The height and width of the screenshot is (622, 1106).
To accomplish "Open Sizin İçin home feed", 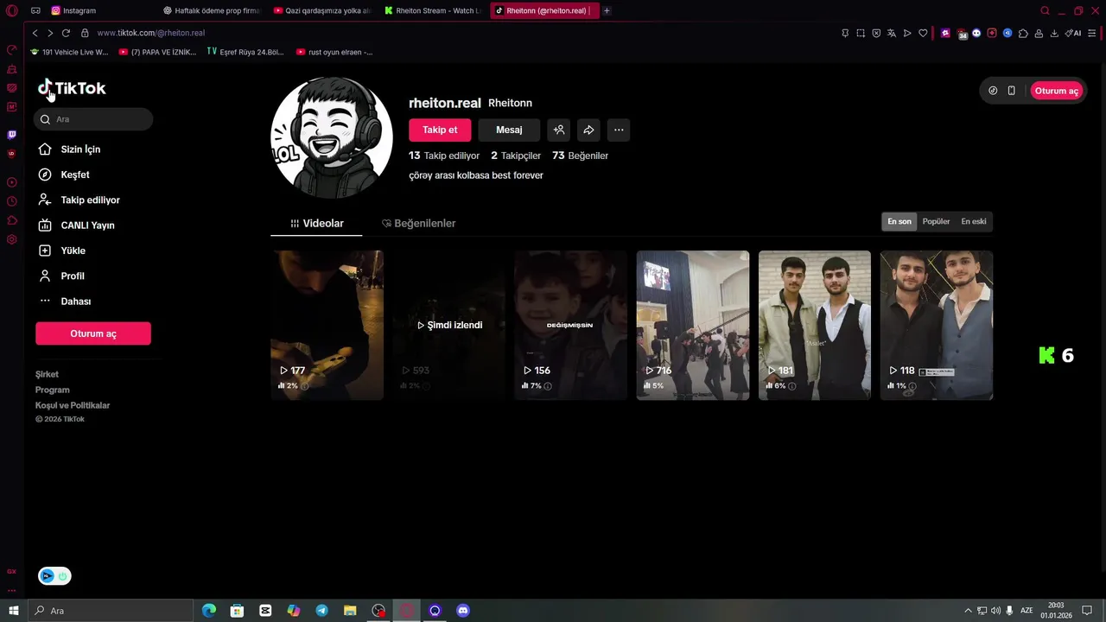I will [x=70, y=149].
